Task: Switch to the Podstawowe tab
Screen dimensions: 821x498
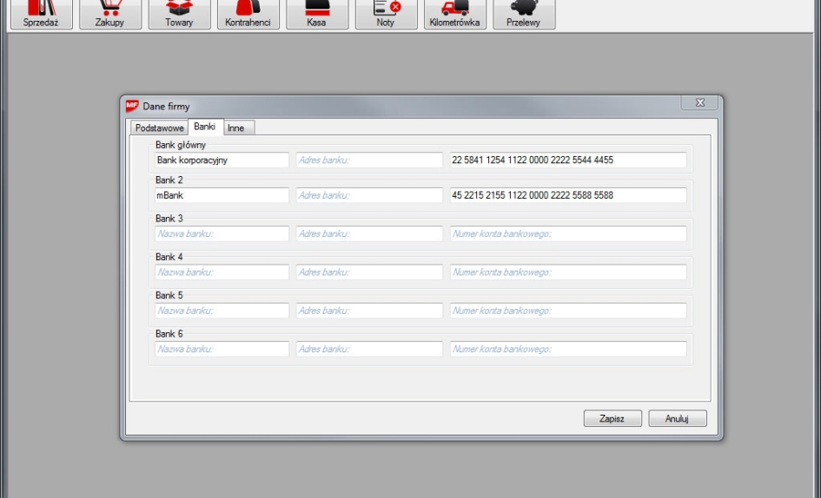Action: tap(160, 128)
